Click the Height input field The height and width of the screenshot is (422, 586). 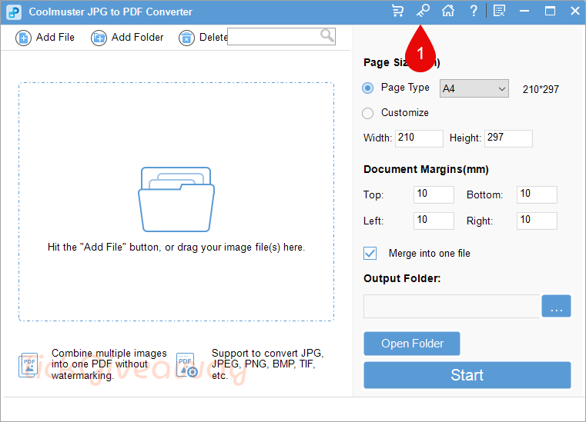[x=508, y=138]
